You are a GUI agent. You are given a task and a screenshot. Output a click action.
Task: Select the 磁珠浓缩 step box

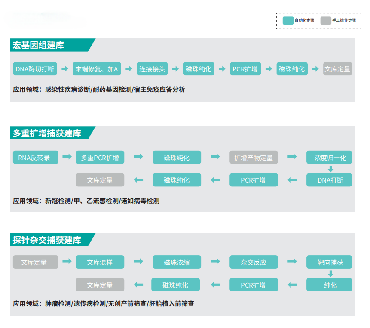click(176, 262)
